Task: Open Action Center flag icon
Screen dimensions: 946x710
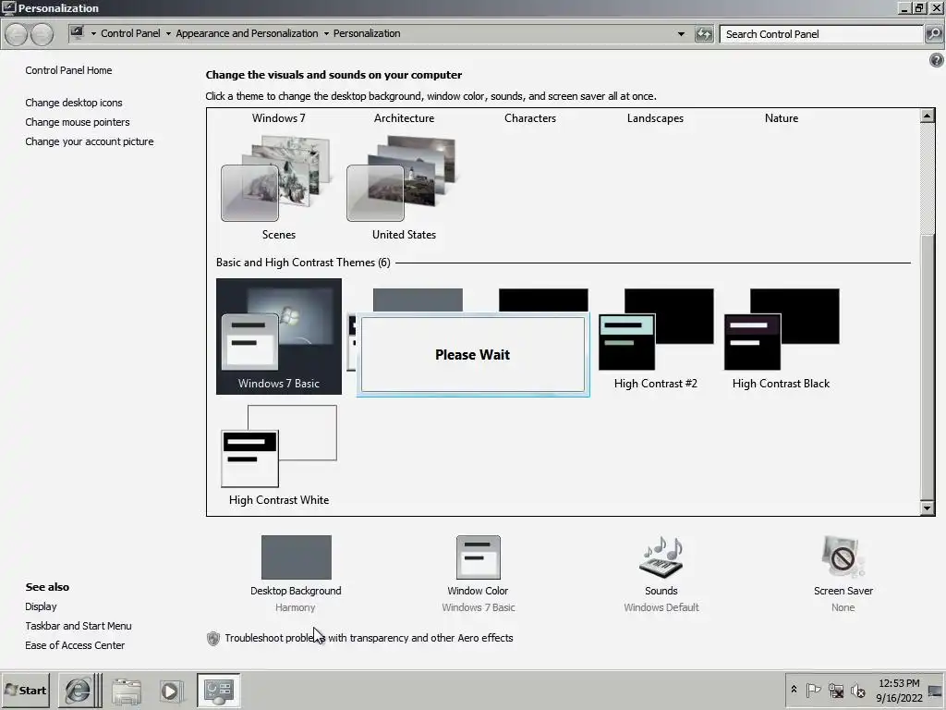Action: (x=813, y=690)
